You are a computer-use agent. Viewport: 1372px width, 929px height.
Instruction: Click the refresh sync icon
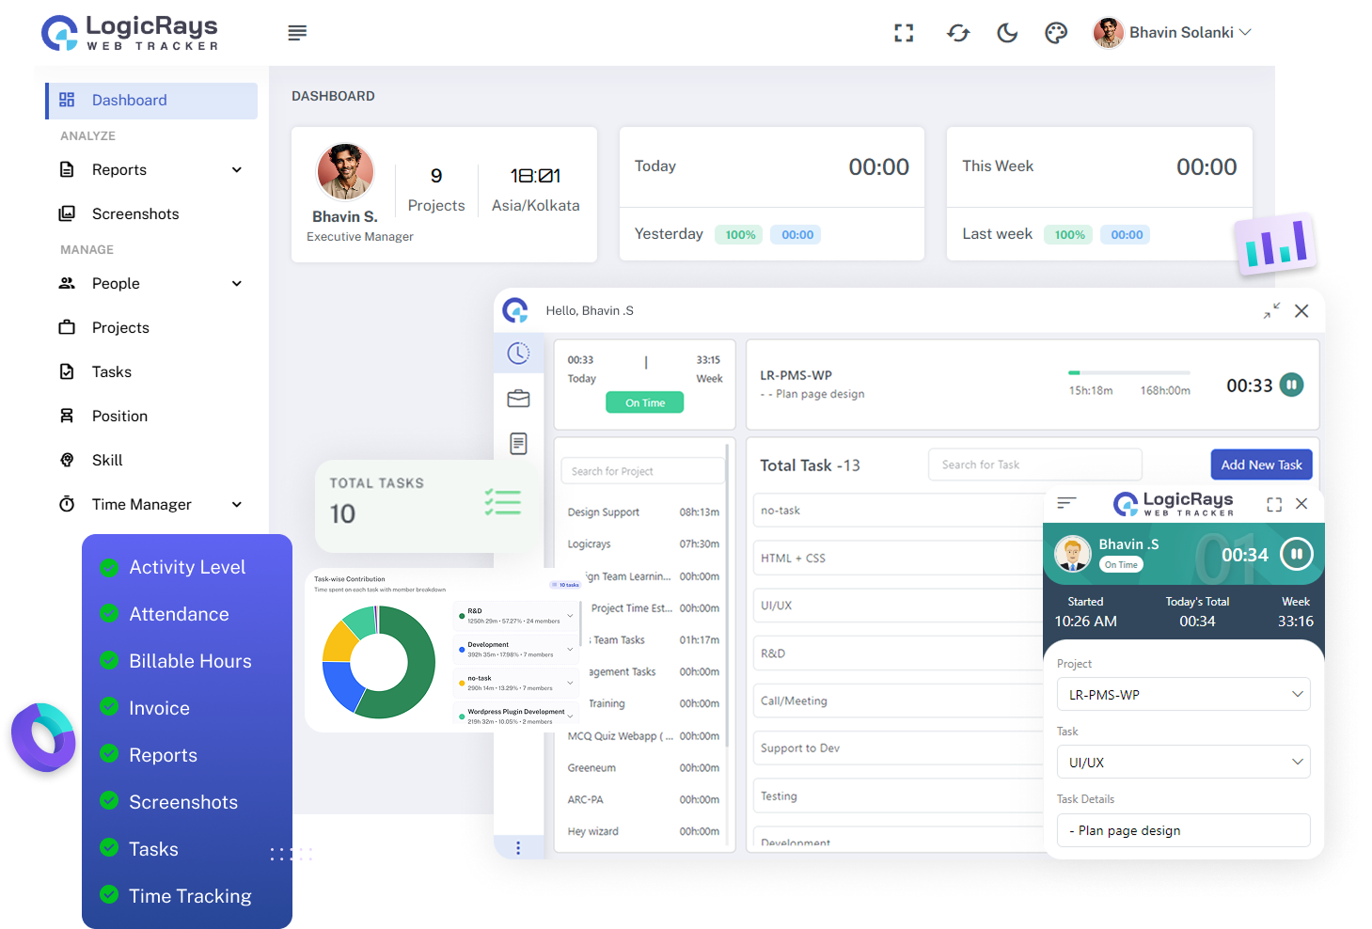coord(957,33)
